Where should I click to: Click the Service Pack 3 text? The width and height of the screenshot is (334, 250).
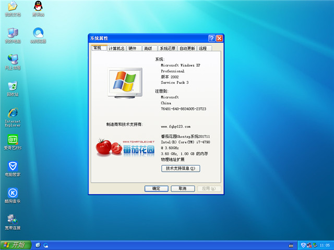coord(175,82)
